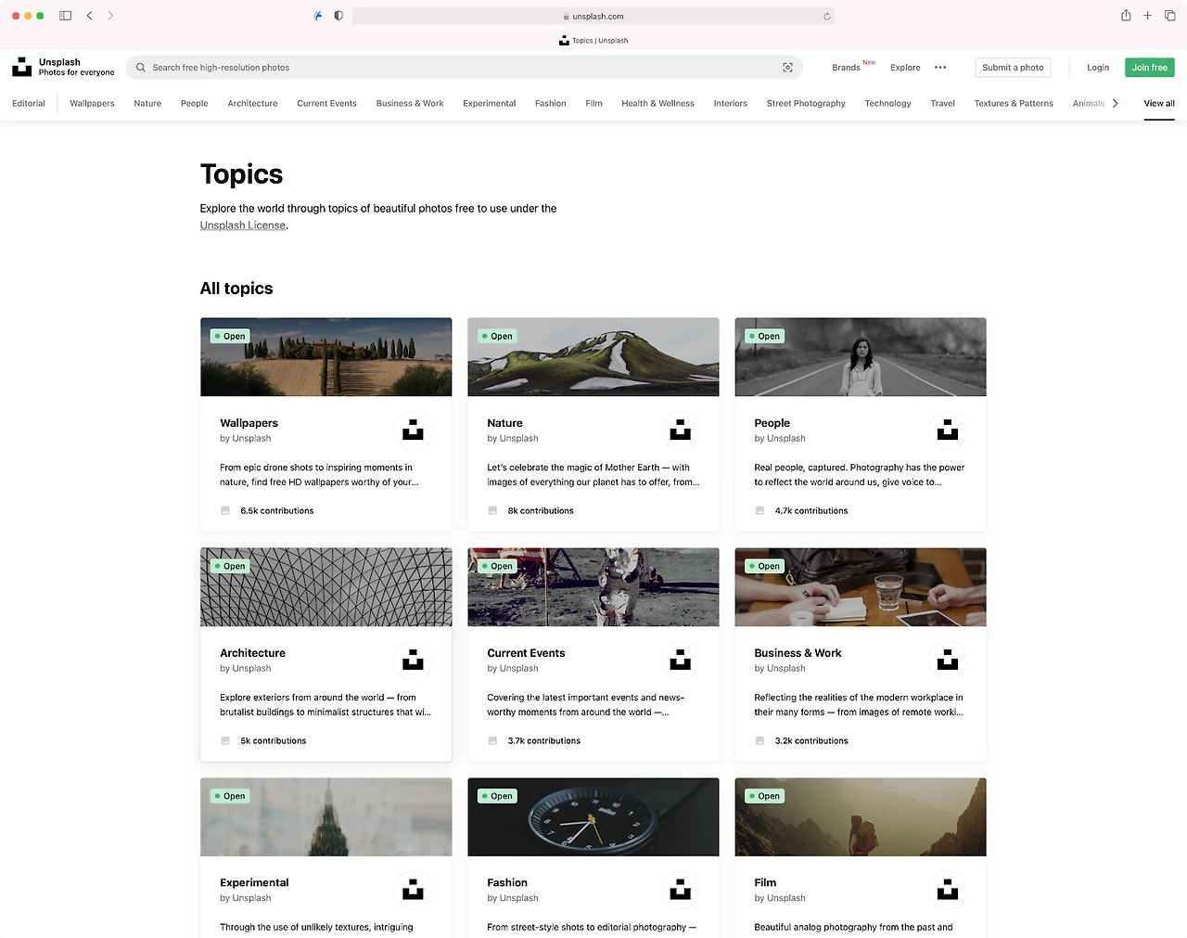Open the Fashion card watch thumbnail
Screen dimensions: 1187x938
593,817
